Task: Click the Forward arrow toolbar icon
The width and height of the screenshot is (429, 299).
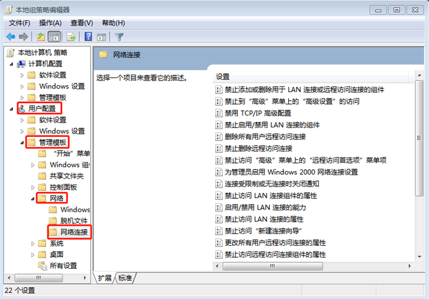Action: [23, 37]
